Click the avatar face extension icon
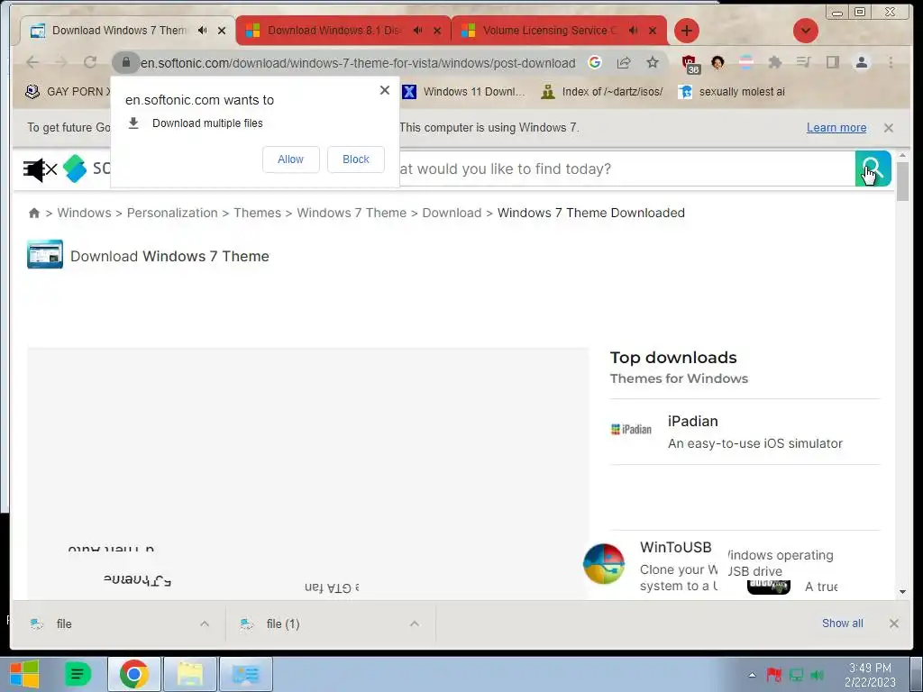Image resolution: width=923 pixels, height=692 pixels. (717, 62)
